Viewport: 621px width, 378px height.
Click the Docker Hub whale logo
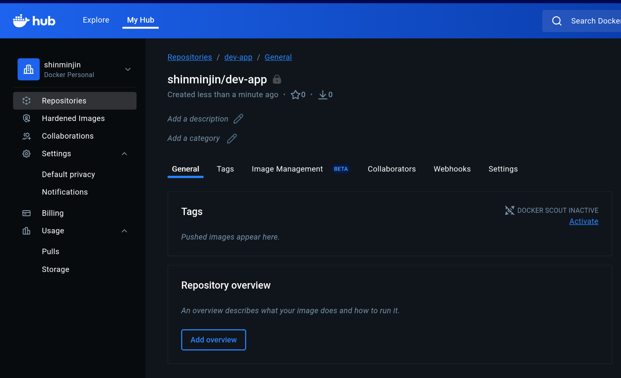coord(34,21)
